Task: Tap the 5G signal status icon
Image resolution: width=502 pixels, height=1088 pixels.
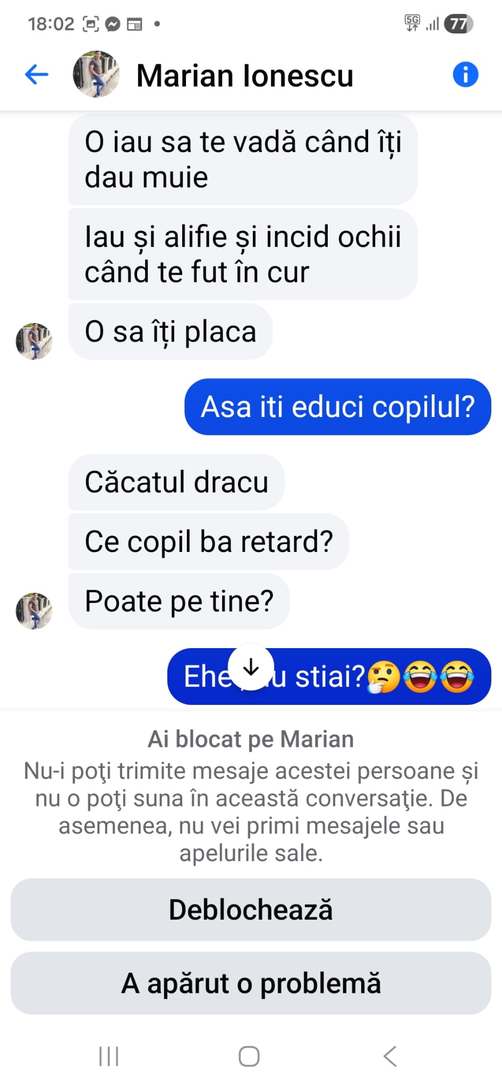Action: [412, 23]
